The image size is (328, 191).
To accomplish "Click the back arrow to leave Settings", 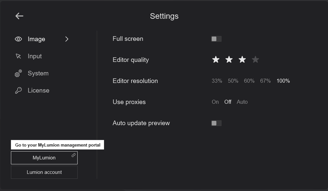I will click(x=19, y=16).
